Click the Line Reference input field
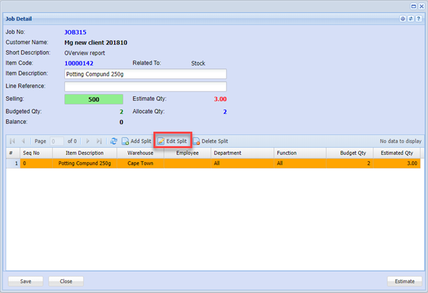Viewport: 428px width, 293px height. (145, 86)
